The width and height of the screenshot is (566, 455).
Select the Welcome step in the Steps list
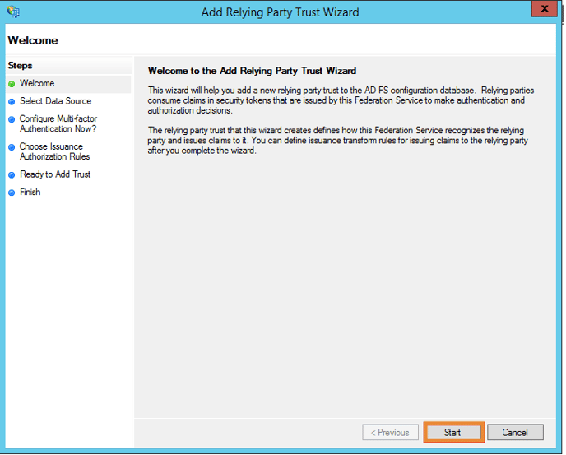coord(37,84)
